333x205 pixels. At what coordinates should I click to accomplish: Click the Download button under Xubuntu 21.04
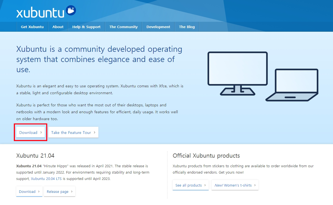point(29,191)
